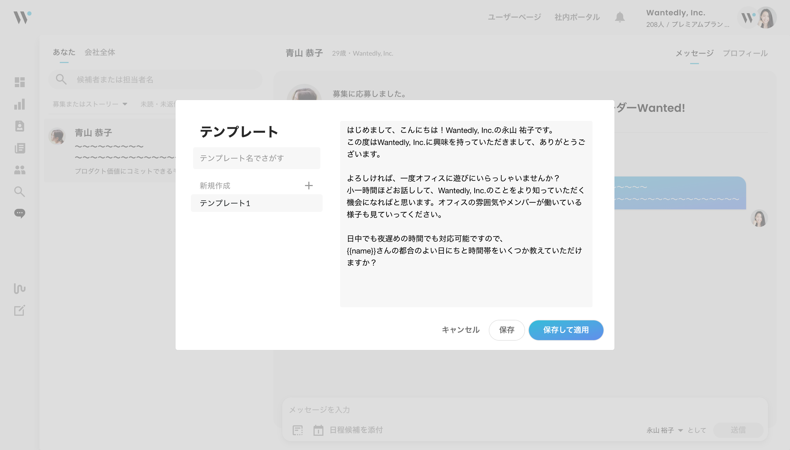790x450 pixels.
Task: Click the 未読・未返信 filter
Action: (x=158, y=104)
